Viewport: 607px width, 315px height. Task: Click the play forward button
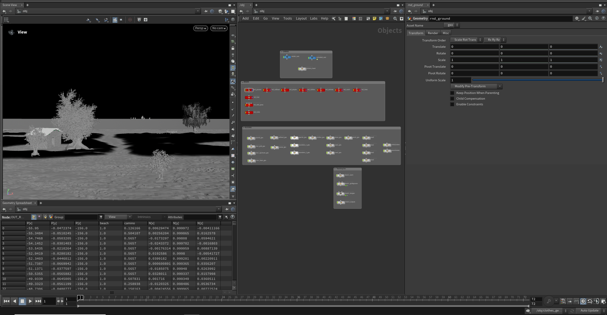click(30, 301)
